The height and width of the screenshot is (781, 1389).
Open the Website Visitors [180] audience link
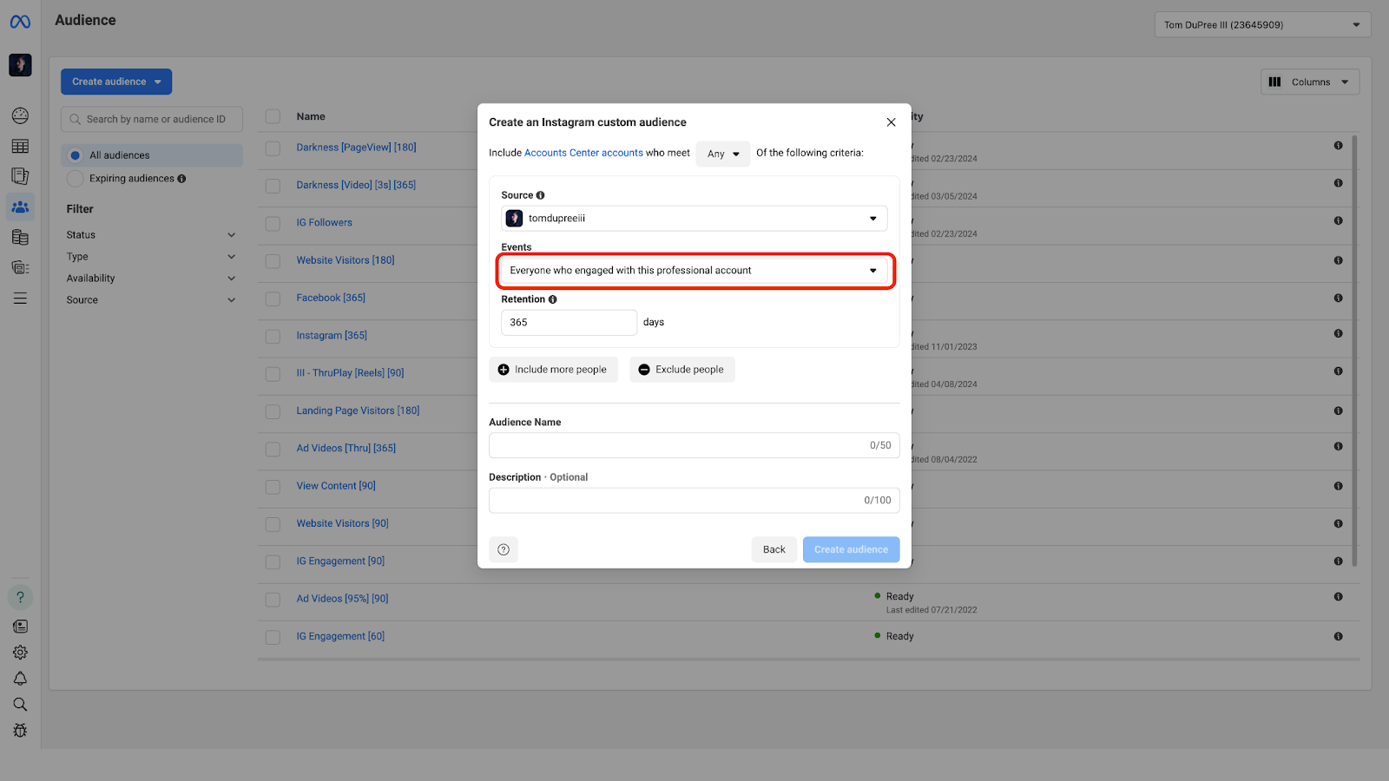[346, 260]
